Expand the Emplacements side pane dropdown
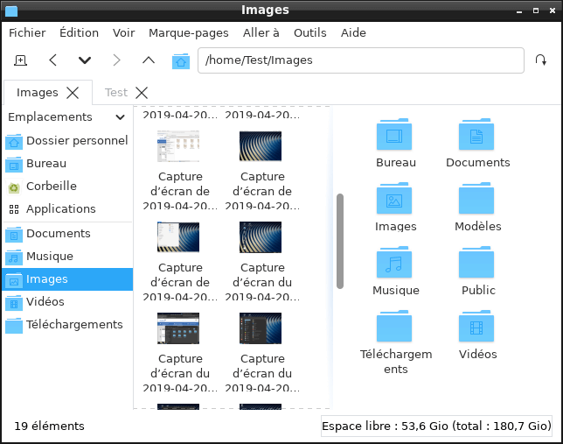Viewport: 563px width, 444px height. coord(120,117)
